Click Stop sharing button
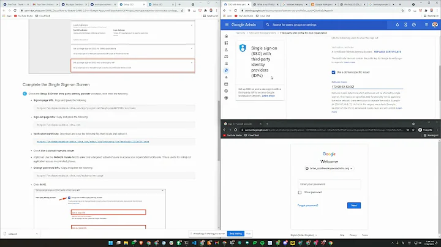Image resolution: width=441 pixels, height=247 pixels. tap(235, 234)
